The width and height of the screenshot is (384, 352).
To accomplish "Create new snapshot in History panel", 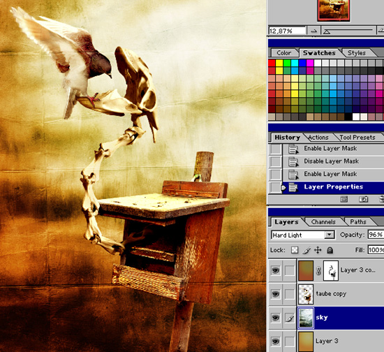I will click(363, 199).
